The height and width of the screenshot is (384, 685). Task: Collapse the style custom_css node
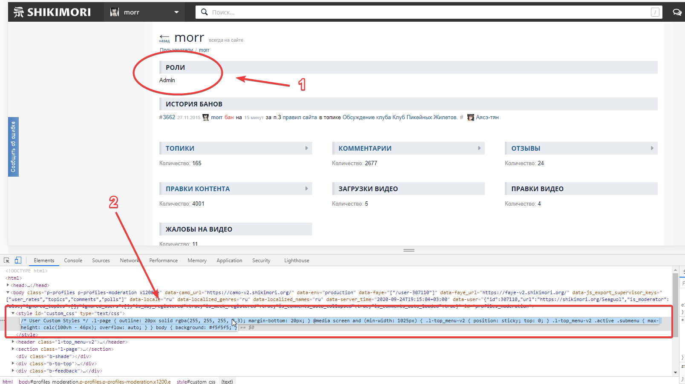pos(13,313)
